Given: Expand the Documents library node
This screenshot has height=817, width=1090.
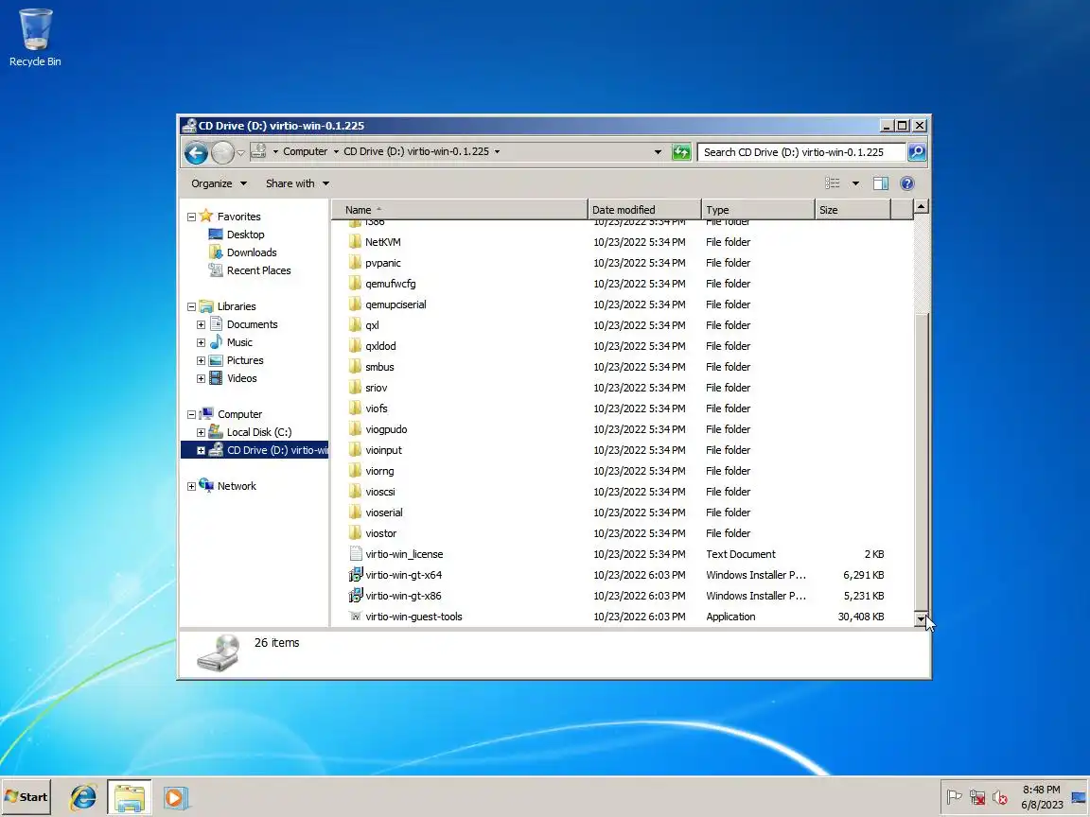Looking at the screenshot, I should [201, 324].
